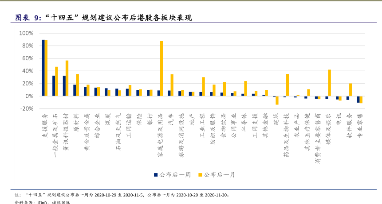Click the blue 公布后一周 legend swatch
The height and width of the screenshot is (204, 382).
[x=156, y=175]
